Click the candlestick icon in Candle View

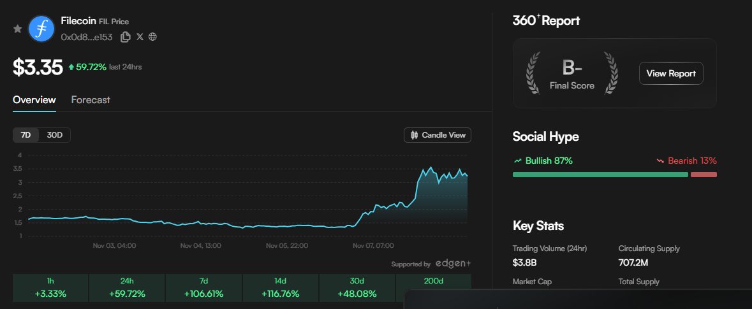pyautogui.click(x=415, y=135)
